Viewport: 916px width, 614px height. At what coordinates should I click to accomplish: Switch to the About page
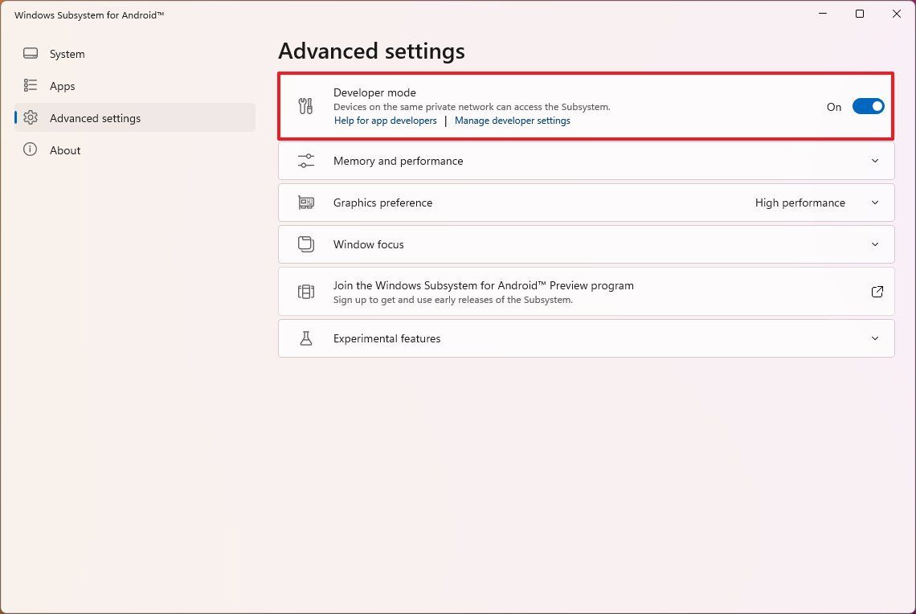coord(65,149)
